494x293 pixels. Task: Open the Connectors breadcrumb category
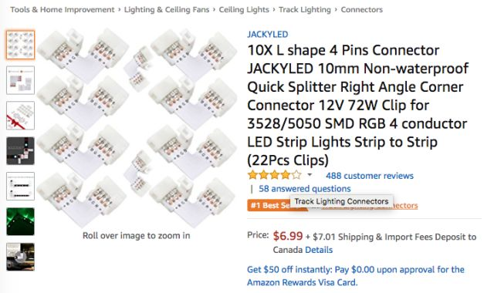coord(362,10)
